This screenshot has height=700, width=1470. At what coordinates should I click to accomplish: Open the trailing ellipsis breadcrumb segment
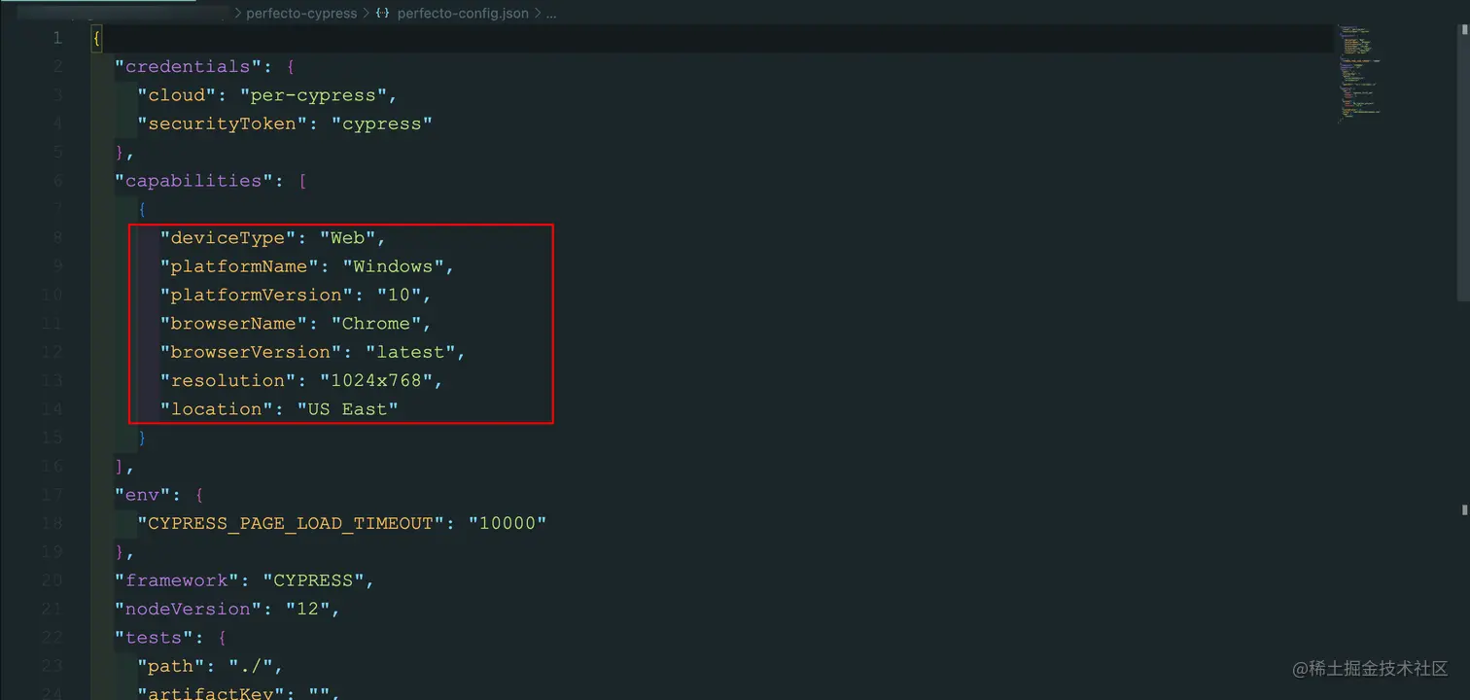pyautogui.click(x=551, y=15)
